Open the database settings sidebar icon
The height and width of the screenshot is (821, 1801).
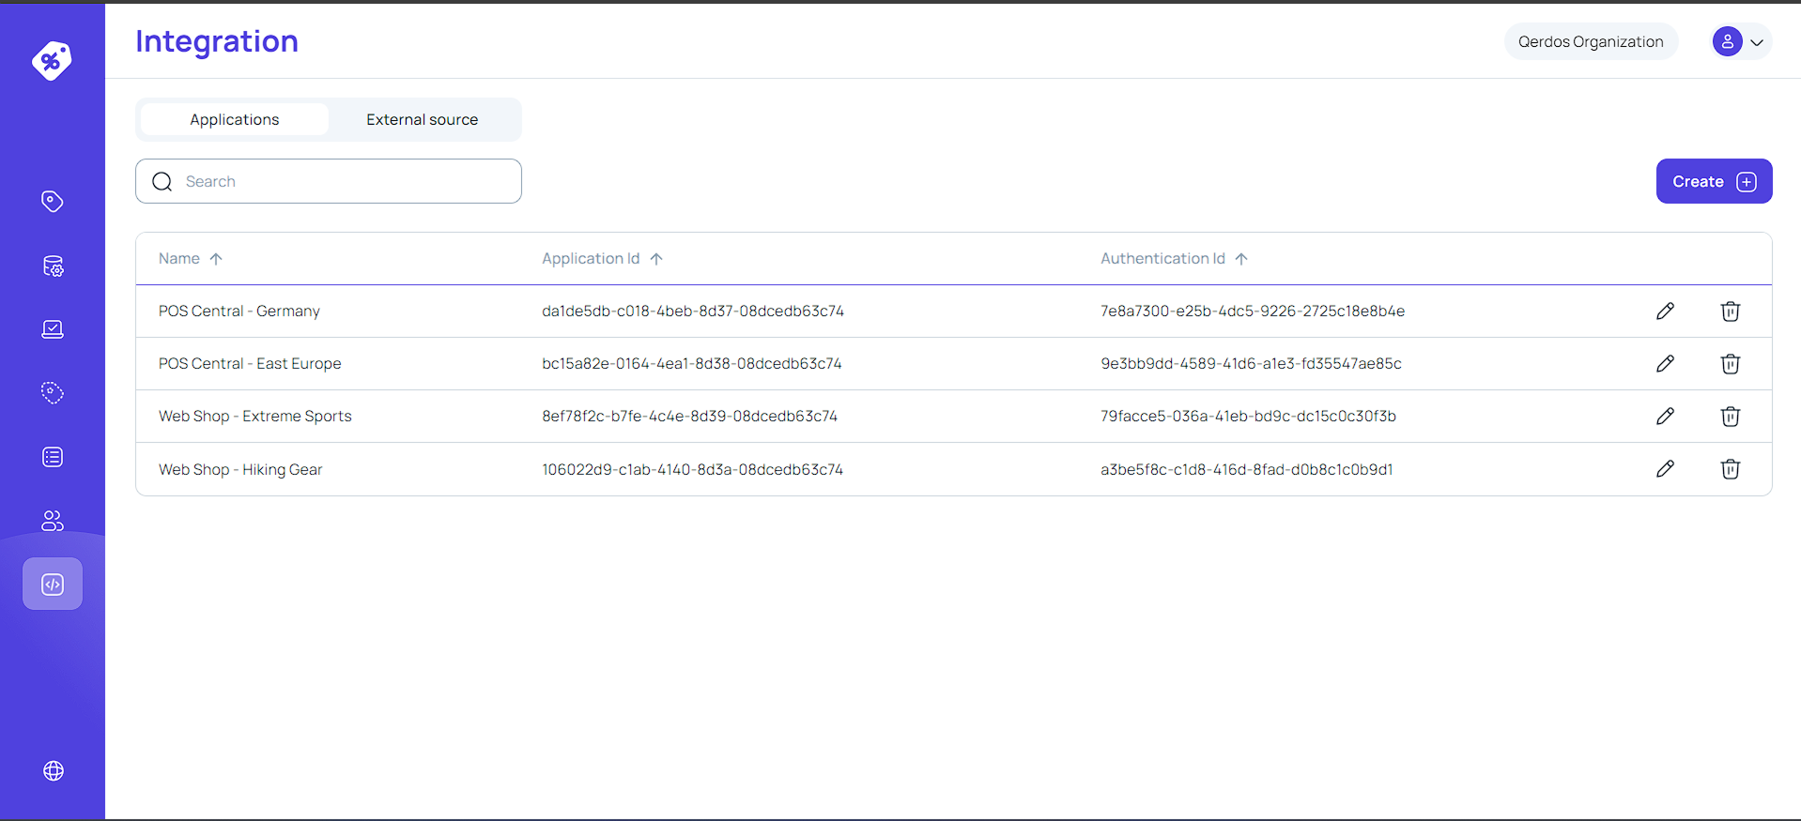tap(53, 266)
